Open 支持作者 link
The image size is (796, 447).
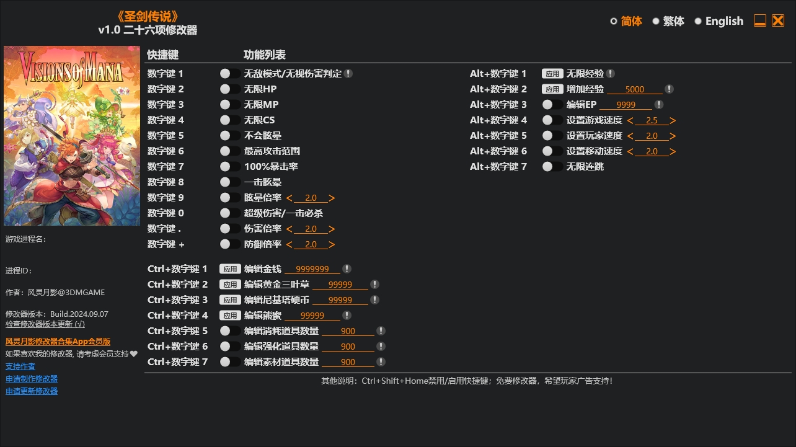[20, 366]
